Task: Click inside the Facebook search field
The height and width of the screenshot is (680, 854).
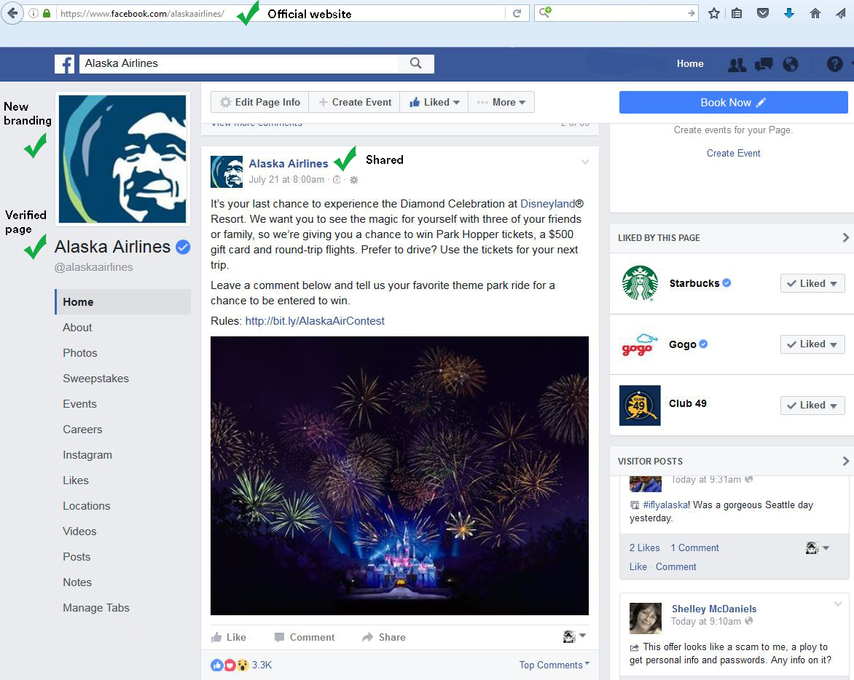Action: click(x=219, y=64)
